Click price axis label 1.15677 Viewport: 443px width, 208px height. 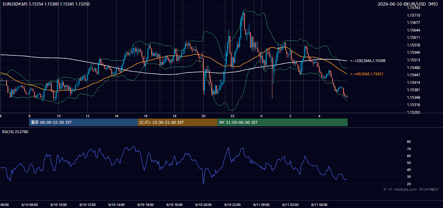(x=413, y=23)
